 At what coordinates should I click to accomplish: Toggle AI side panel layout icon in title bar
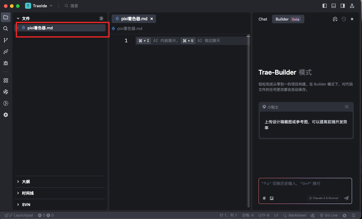pyautogui.click(x=343, y=6)
